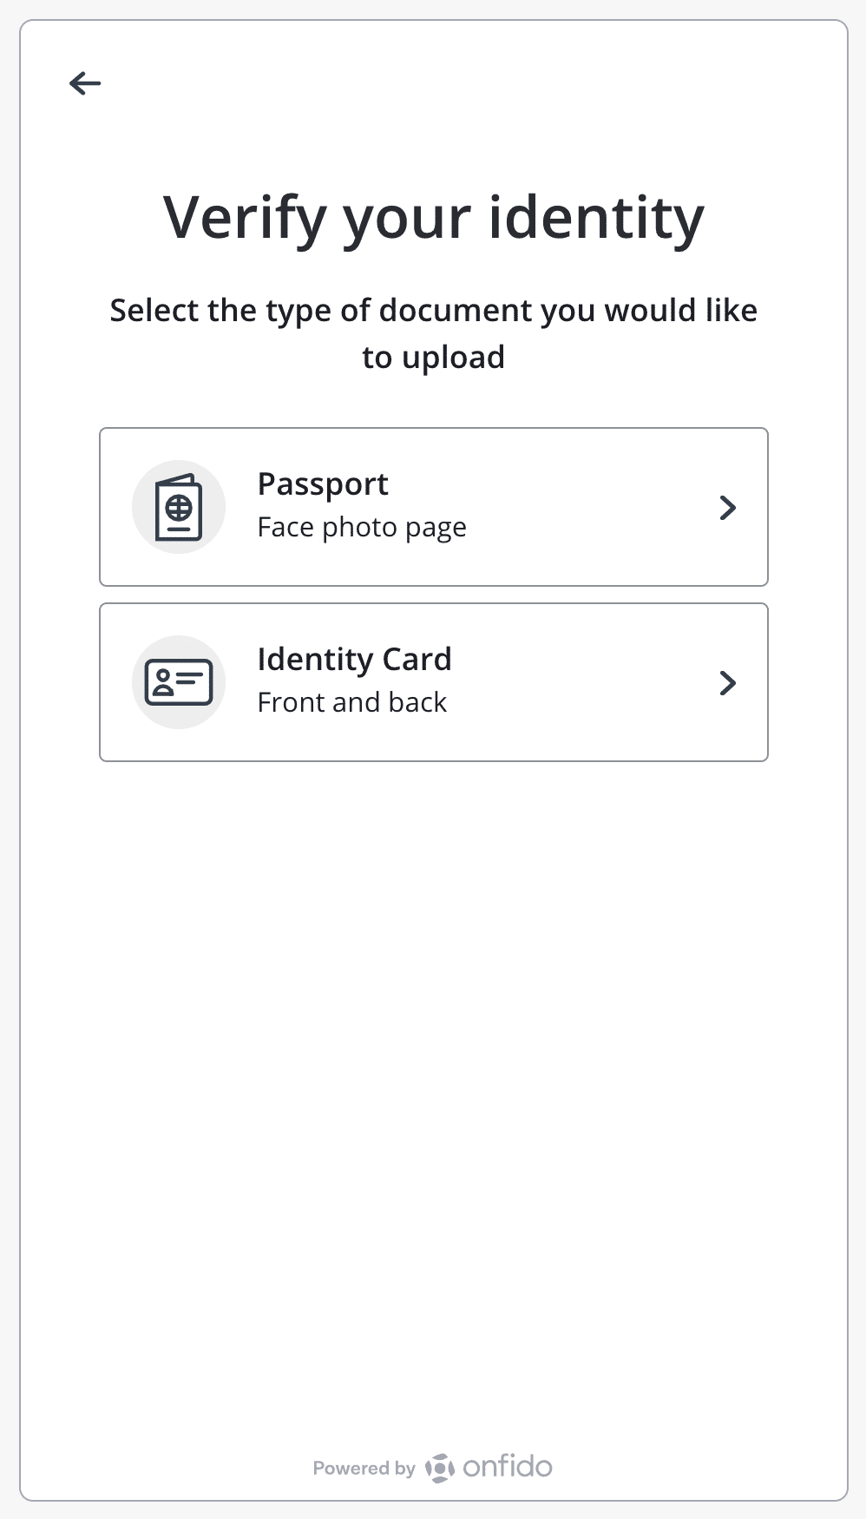The width and height of the screenshot is (866, 1519).
Task: Select the Passport document option
Action: (434, 507)
